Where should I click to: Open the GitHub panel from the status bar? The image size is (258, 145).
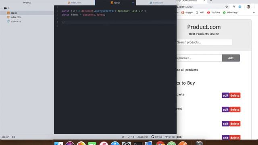[x=157, y=137]
